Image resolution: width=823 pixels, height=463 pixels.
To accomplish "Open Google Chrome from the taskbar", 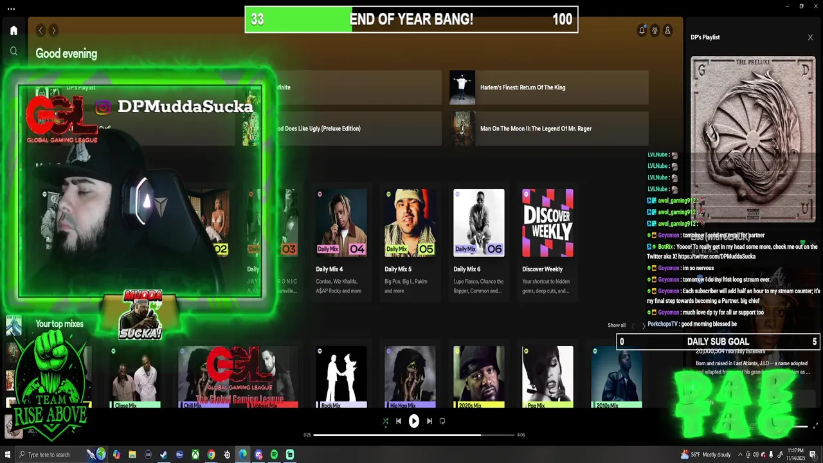I will (211, 455).
